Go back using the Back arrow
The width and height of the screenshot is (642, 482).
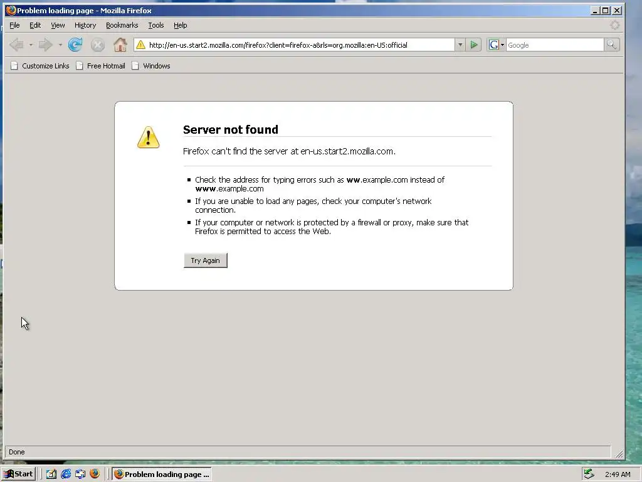pyautogui.click(x=16, y=45)
